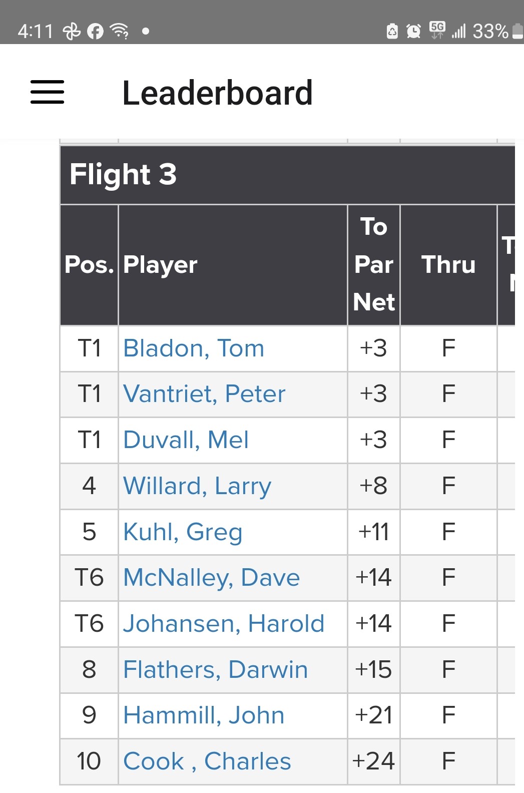Open Tom Bladon's player details
Image resolution: width=524 pixels, height=793 pixels.
click(194, 348)
